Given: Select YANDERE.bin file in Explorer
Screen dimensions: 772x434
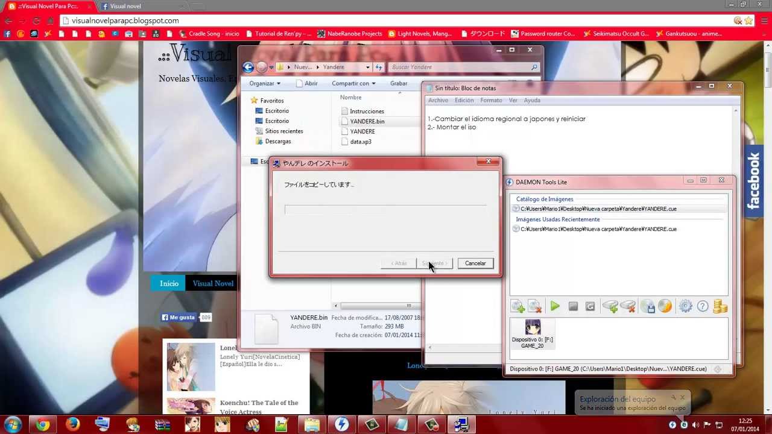Looking at the screenshot, I should (x=367, y=121).
